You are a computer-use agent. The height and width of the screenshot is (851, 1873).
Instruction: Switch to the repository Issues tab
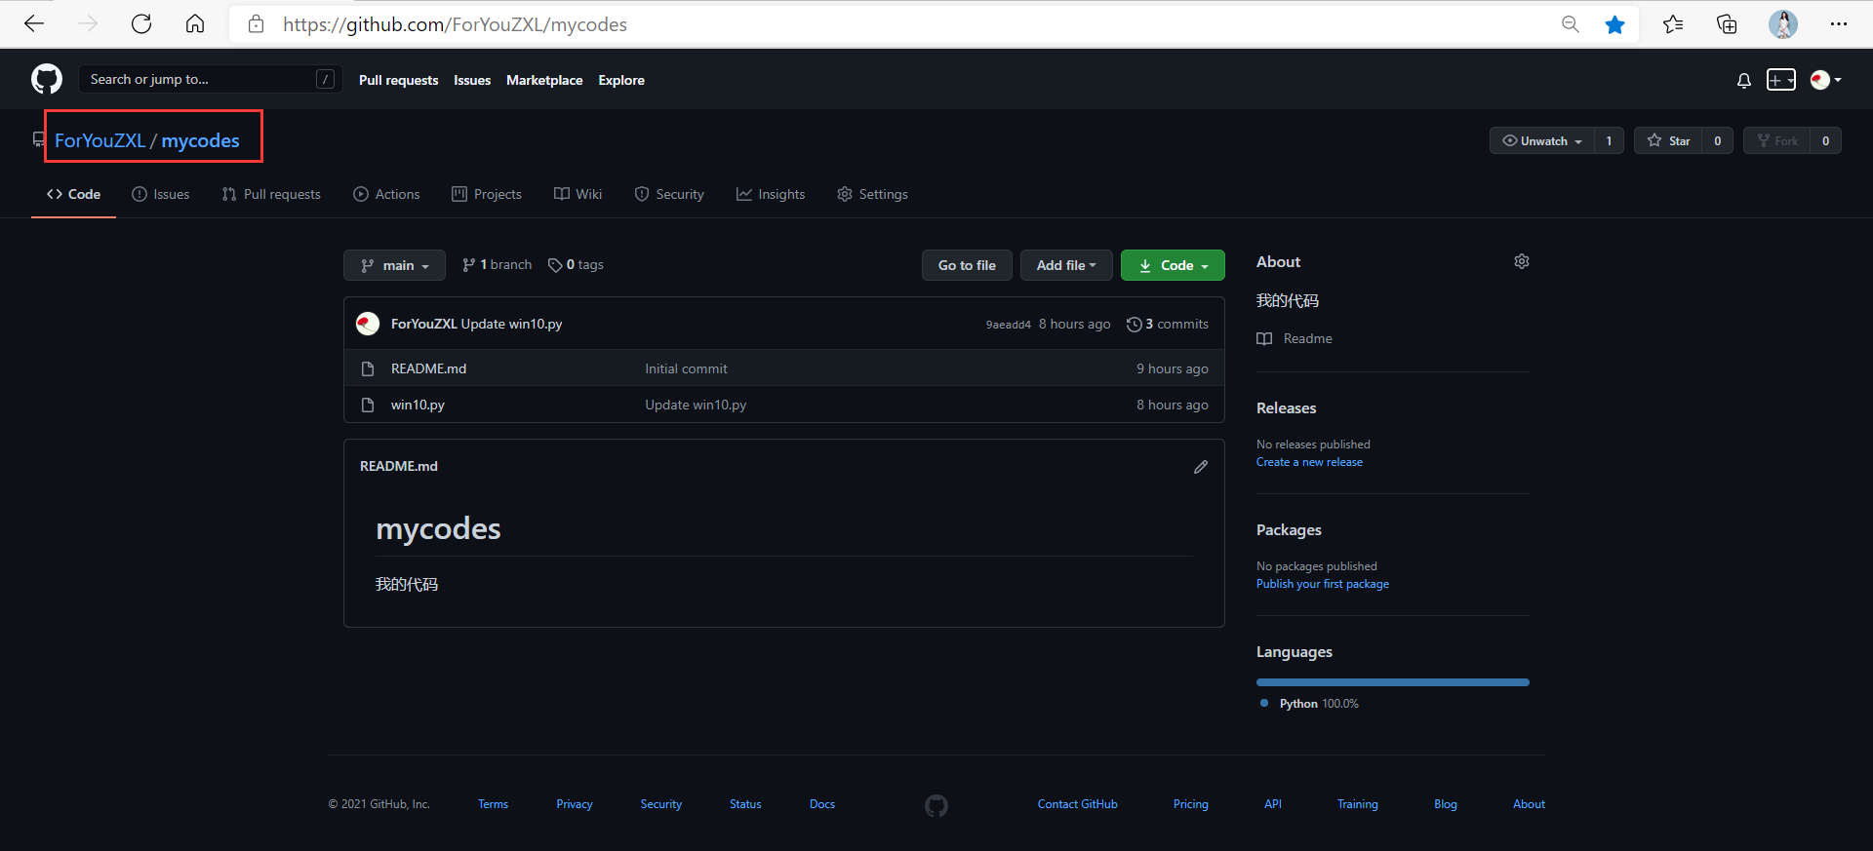point(161,194)
